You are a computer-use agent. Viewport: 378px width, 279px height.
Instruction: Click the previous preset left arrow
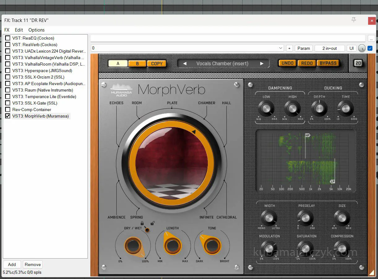(x=185, y=64)
